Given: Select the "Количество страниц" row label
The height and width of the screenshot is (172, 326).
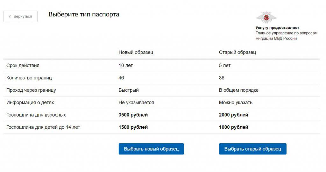Looking at the screenshot, I should [29, 78].
